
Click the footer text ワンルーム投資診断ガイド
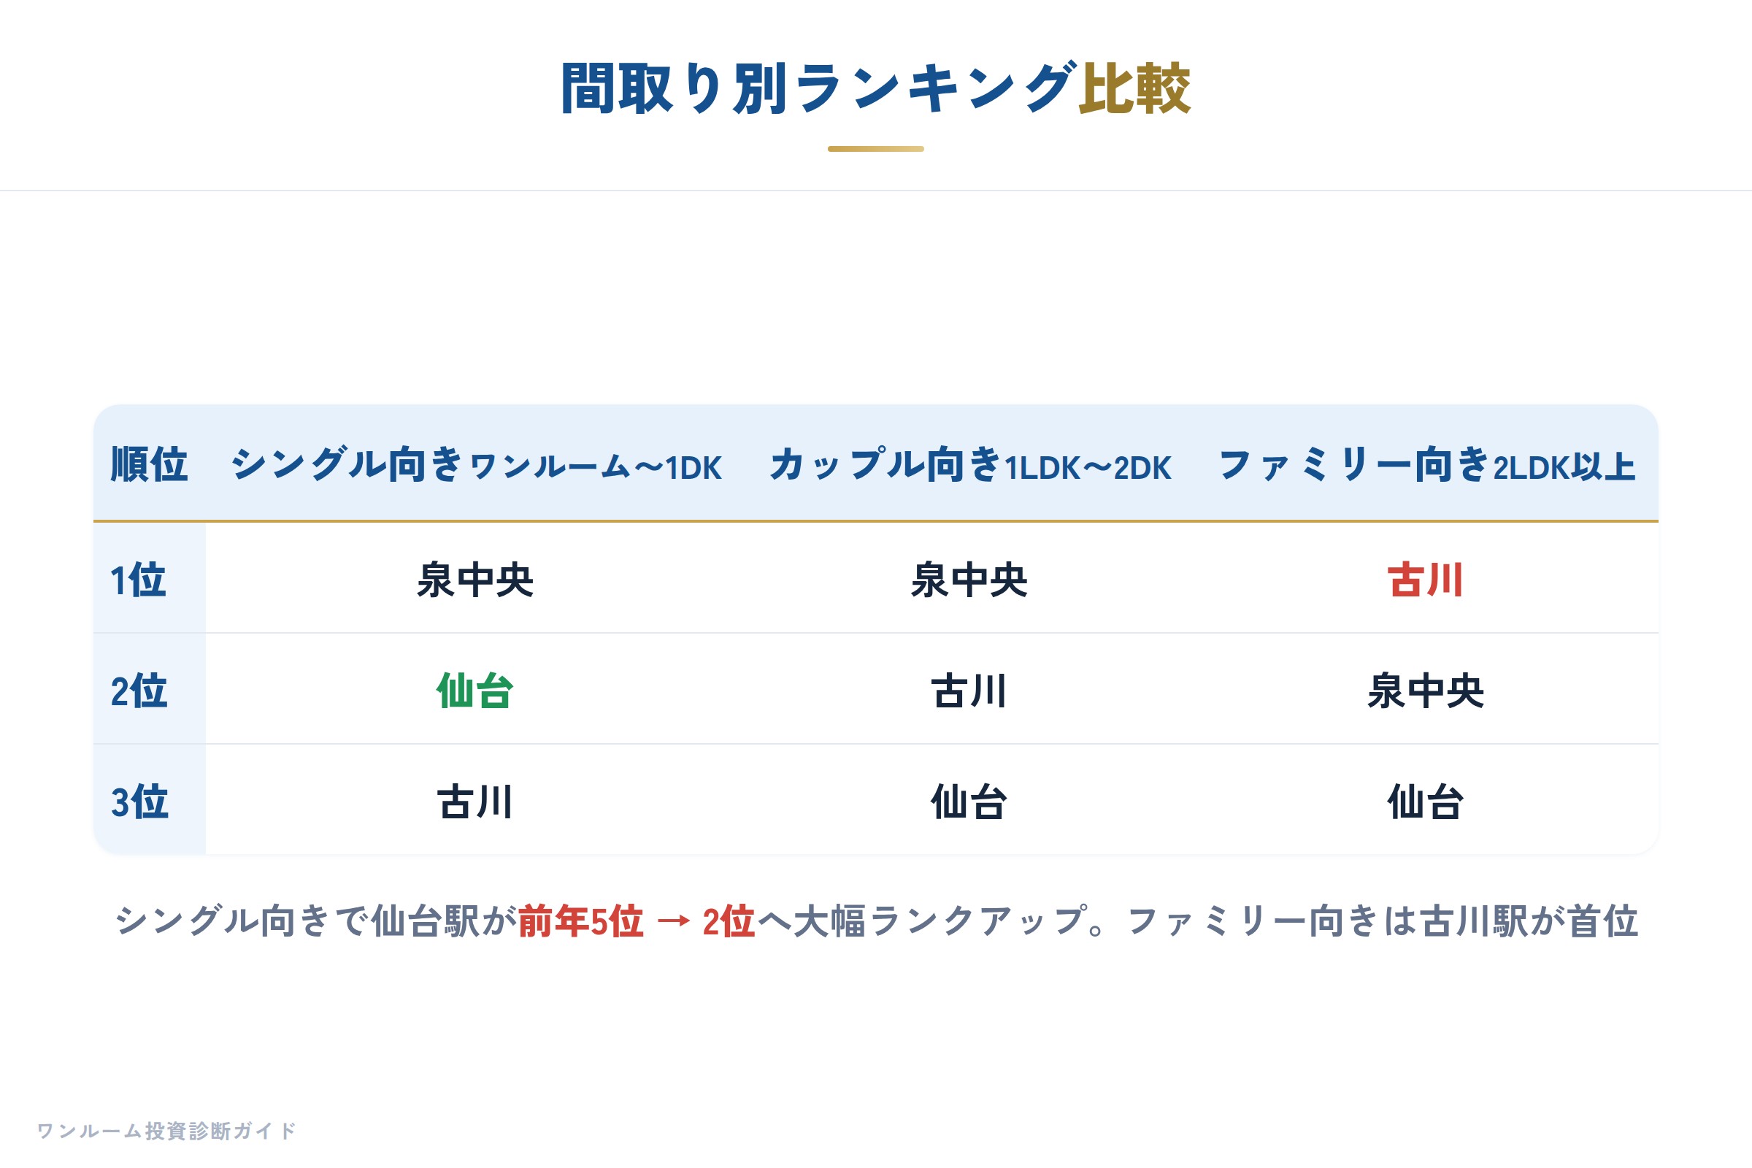(x=167, y=1131)
